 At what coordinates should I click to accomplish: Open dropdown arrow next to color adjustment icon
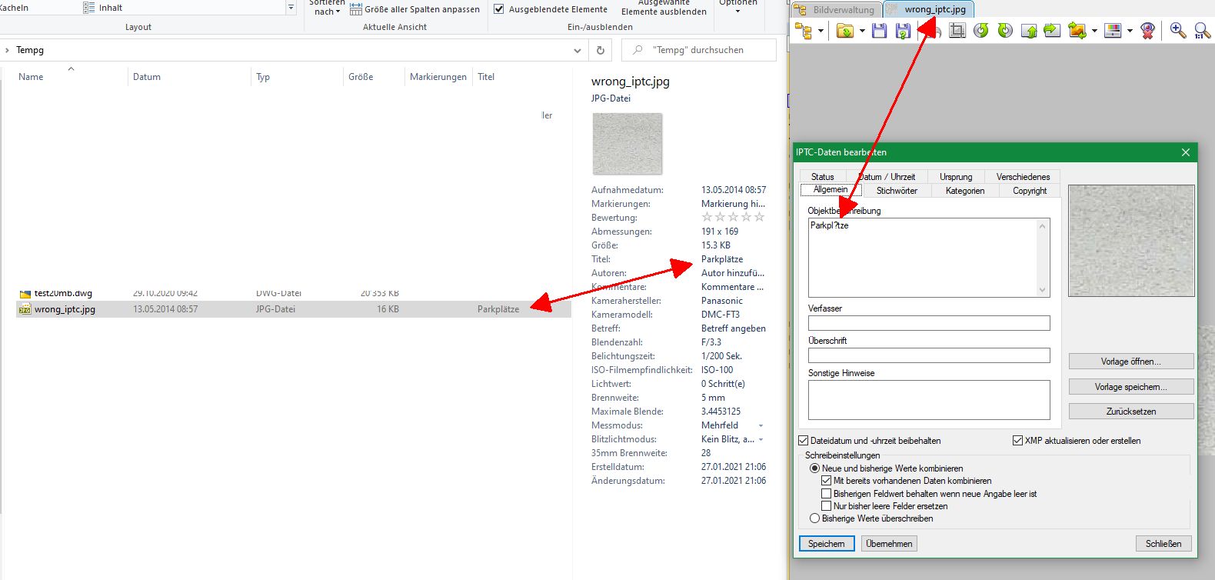[x=1130, y=31]
